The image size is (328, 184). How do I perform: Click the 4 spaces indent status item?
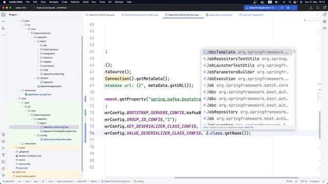click(315, 181)
